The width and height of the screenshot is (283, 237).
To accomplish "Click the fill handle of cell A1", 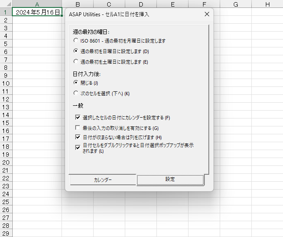I will click(x=62, y=16).
